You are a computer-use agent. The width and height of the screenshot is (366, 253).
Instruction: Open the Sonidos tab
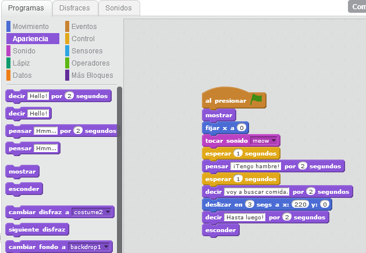pyautogui.click(x=119, y=8)
